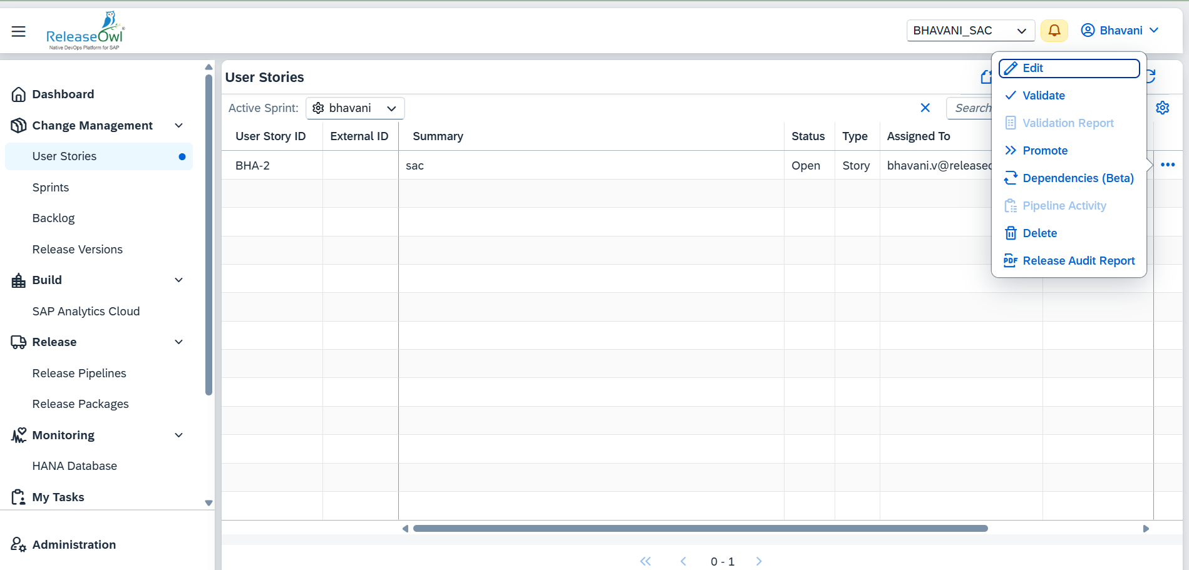
Task: Select Edit from the context menu
Action: point(1069,68)
